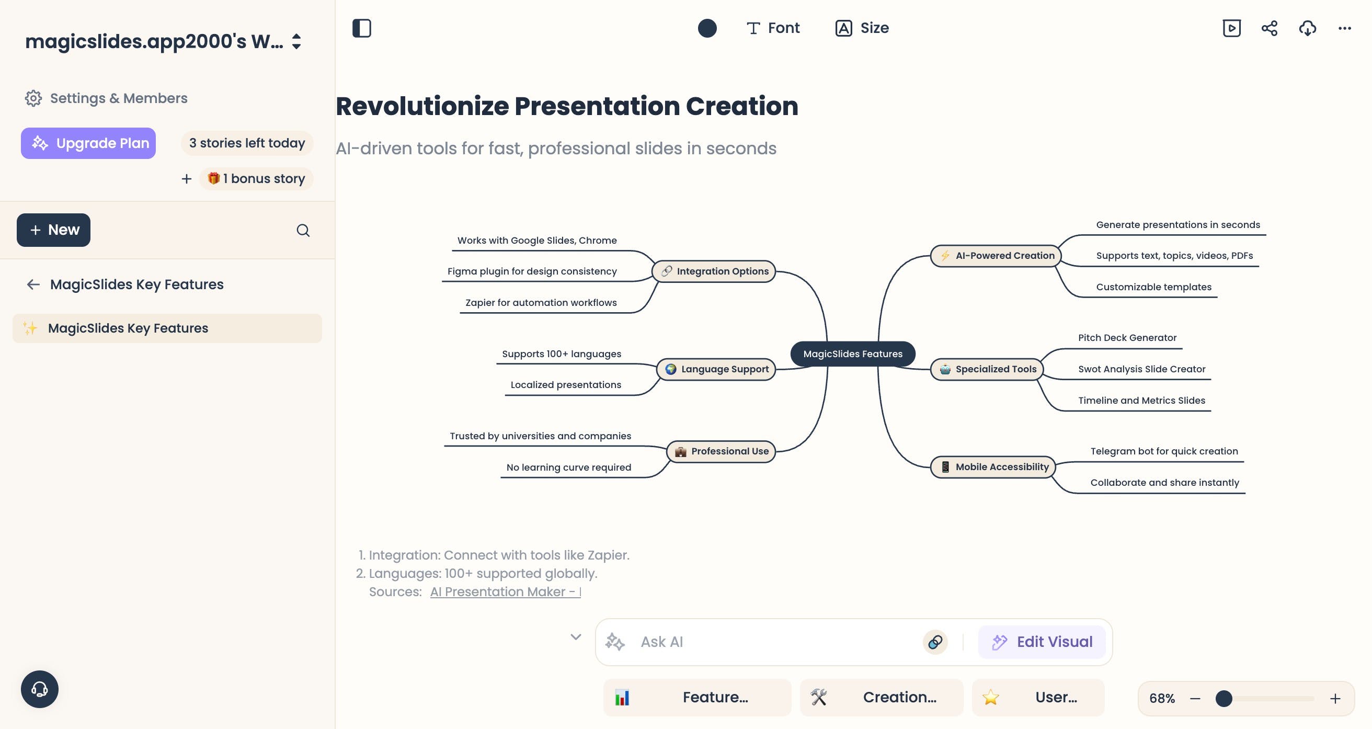This screenshot has height=729, width=1372.
Task: Open the AI Presentation Maker source link
Action: coord(506,591)
